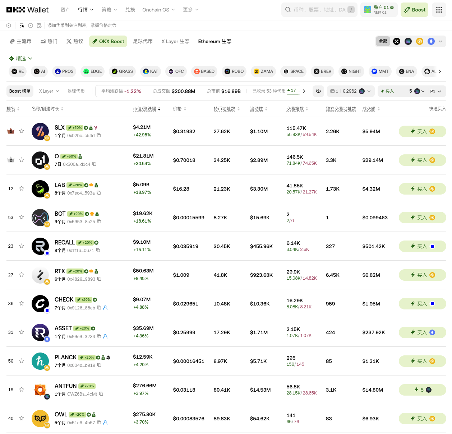Advance stats bar with right arrow
This screenshot has width=452, height=434.
tap(304, 91)
